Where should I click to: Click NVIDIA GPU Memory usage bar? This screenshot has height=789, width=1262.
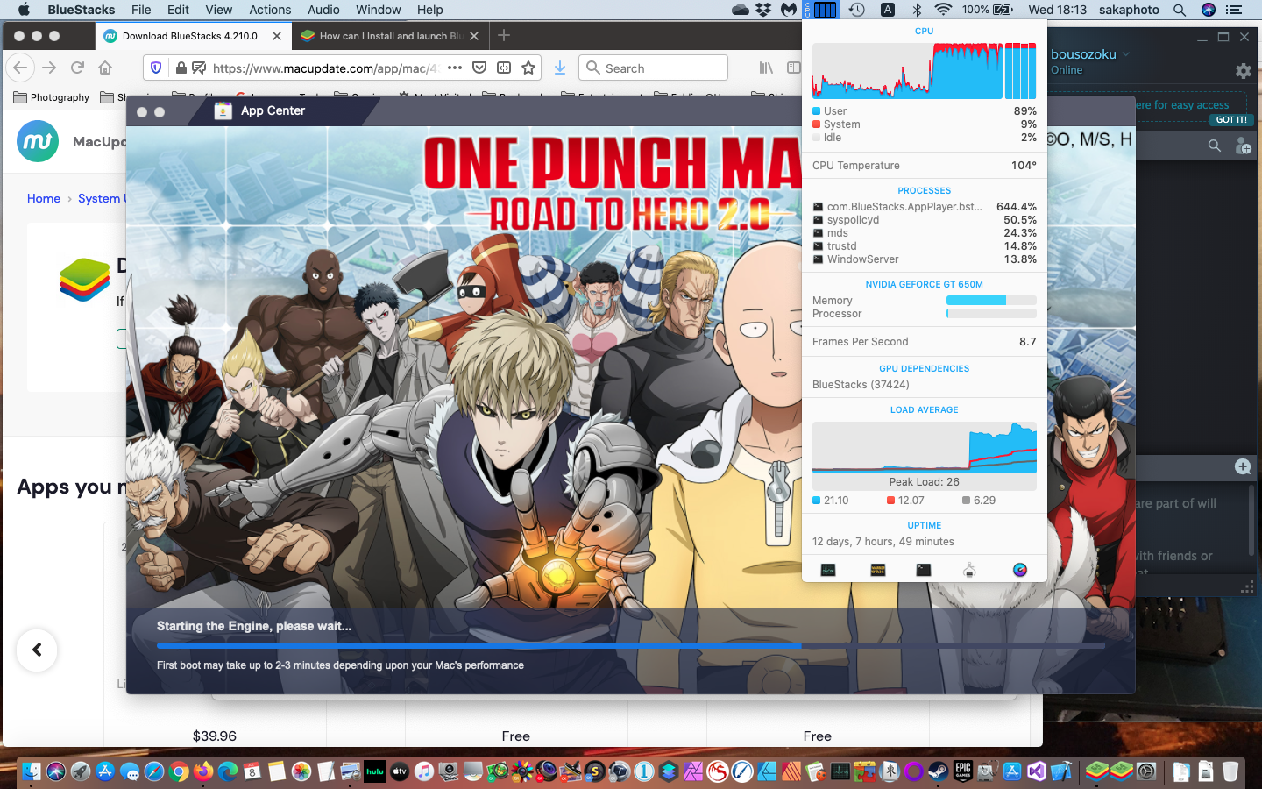[991, 301]
